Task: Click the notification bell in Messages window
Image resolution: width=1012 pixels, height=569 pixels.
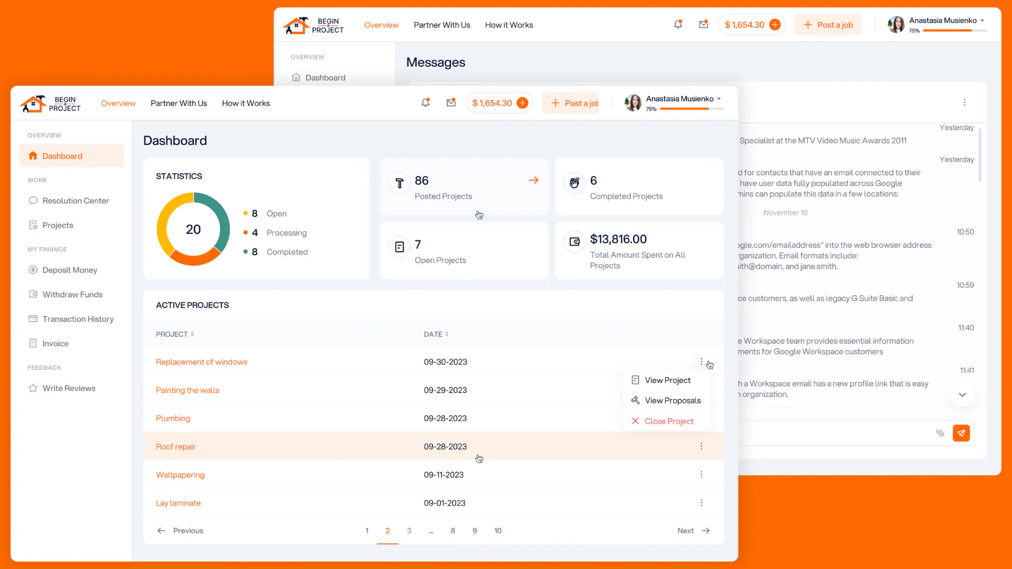Action: [x=678, y=25]
